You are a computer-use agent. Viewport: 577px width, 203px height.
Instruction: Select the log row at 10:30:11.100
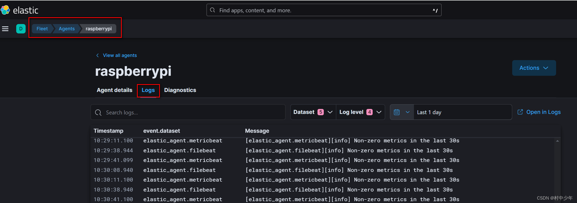323,180
